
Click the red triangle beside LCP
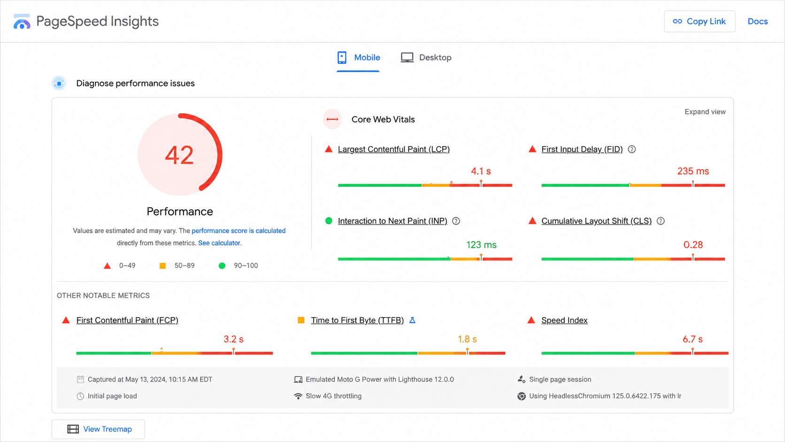click(x=329, y=149)
